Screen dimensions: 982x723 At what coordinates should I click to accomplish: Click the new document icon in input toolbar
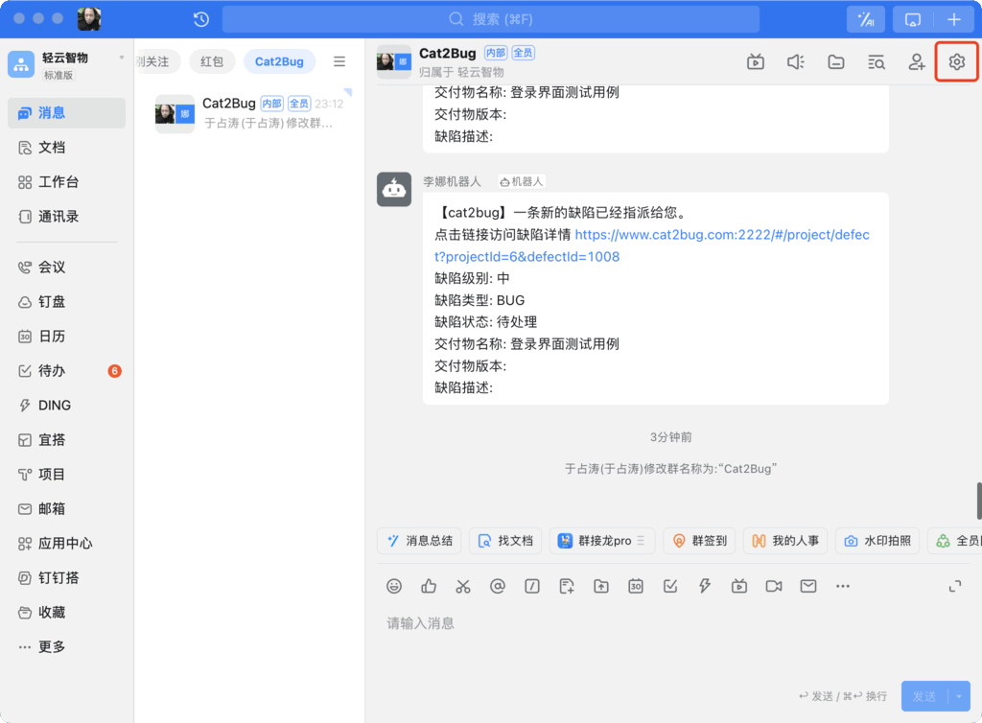click(x=566, y=586)
